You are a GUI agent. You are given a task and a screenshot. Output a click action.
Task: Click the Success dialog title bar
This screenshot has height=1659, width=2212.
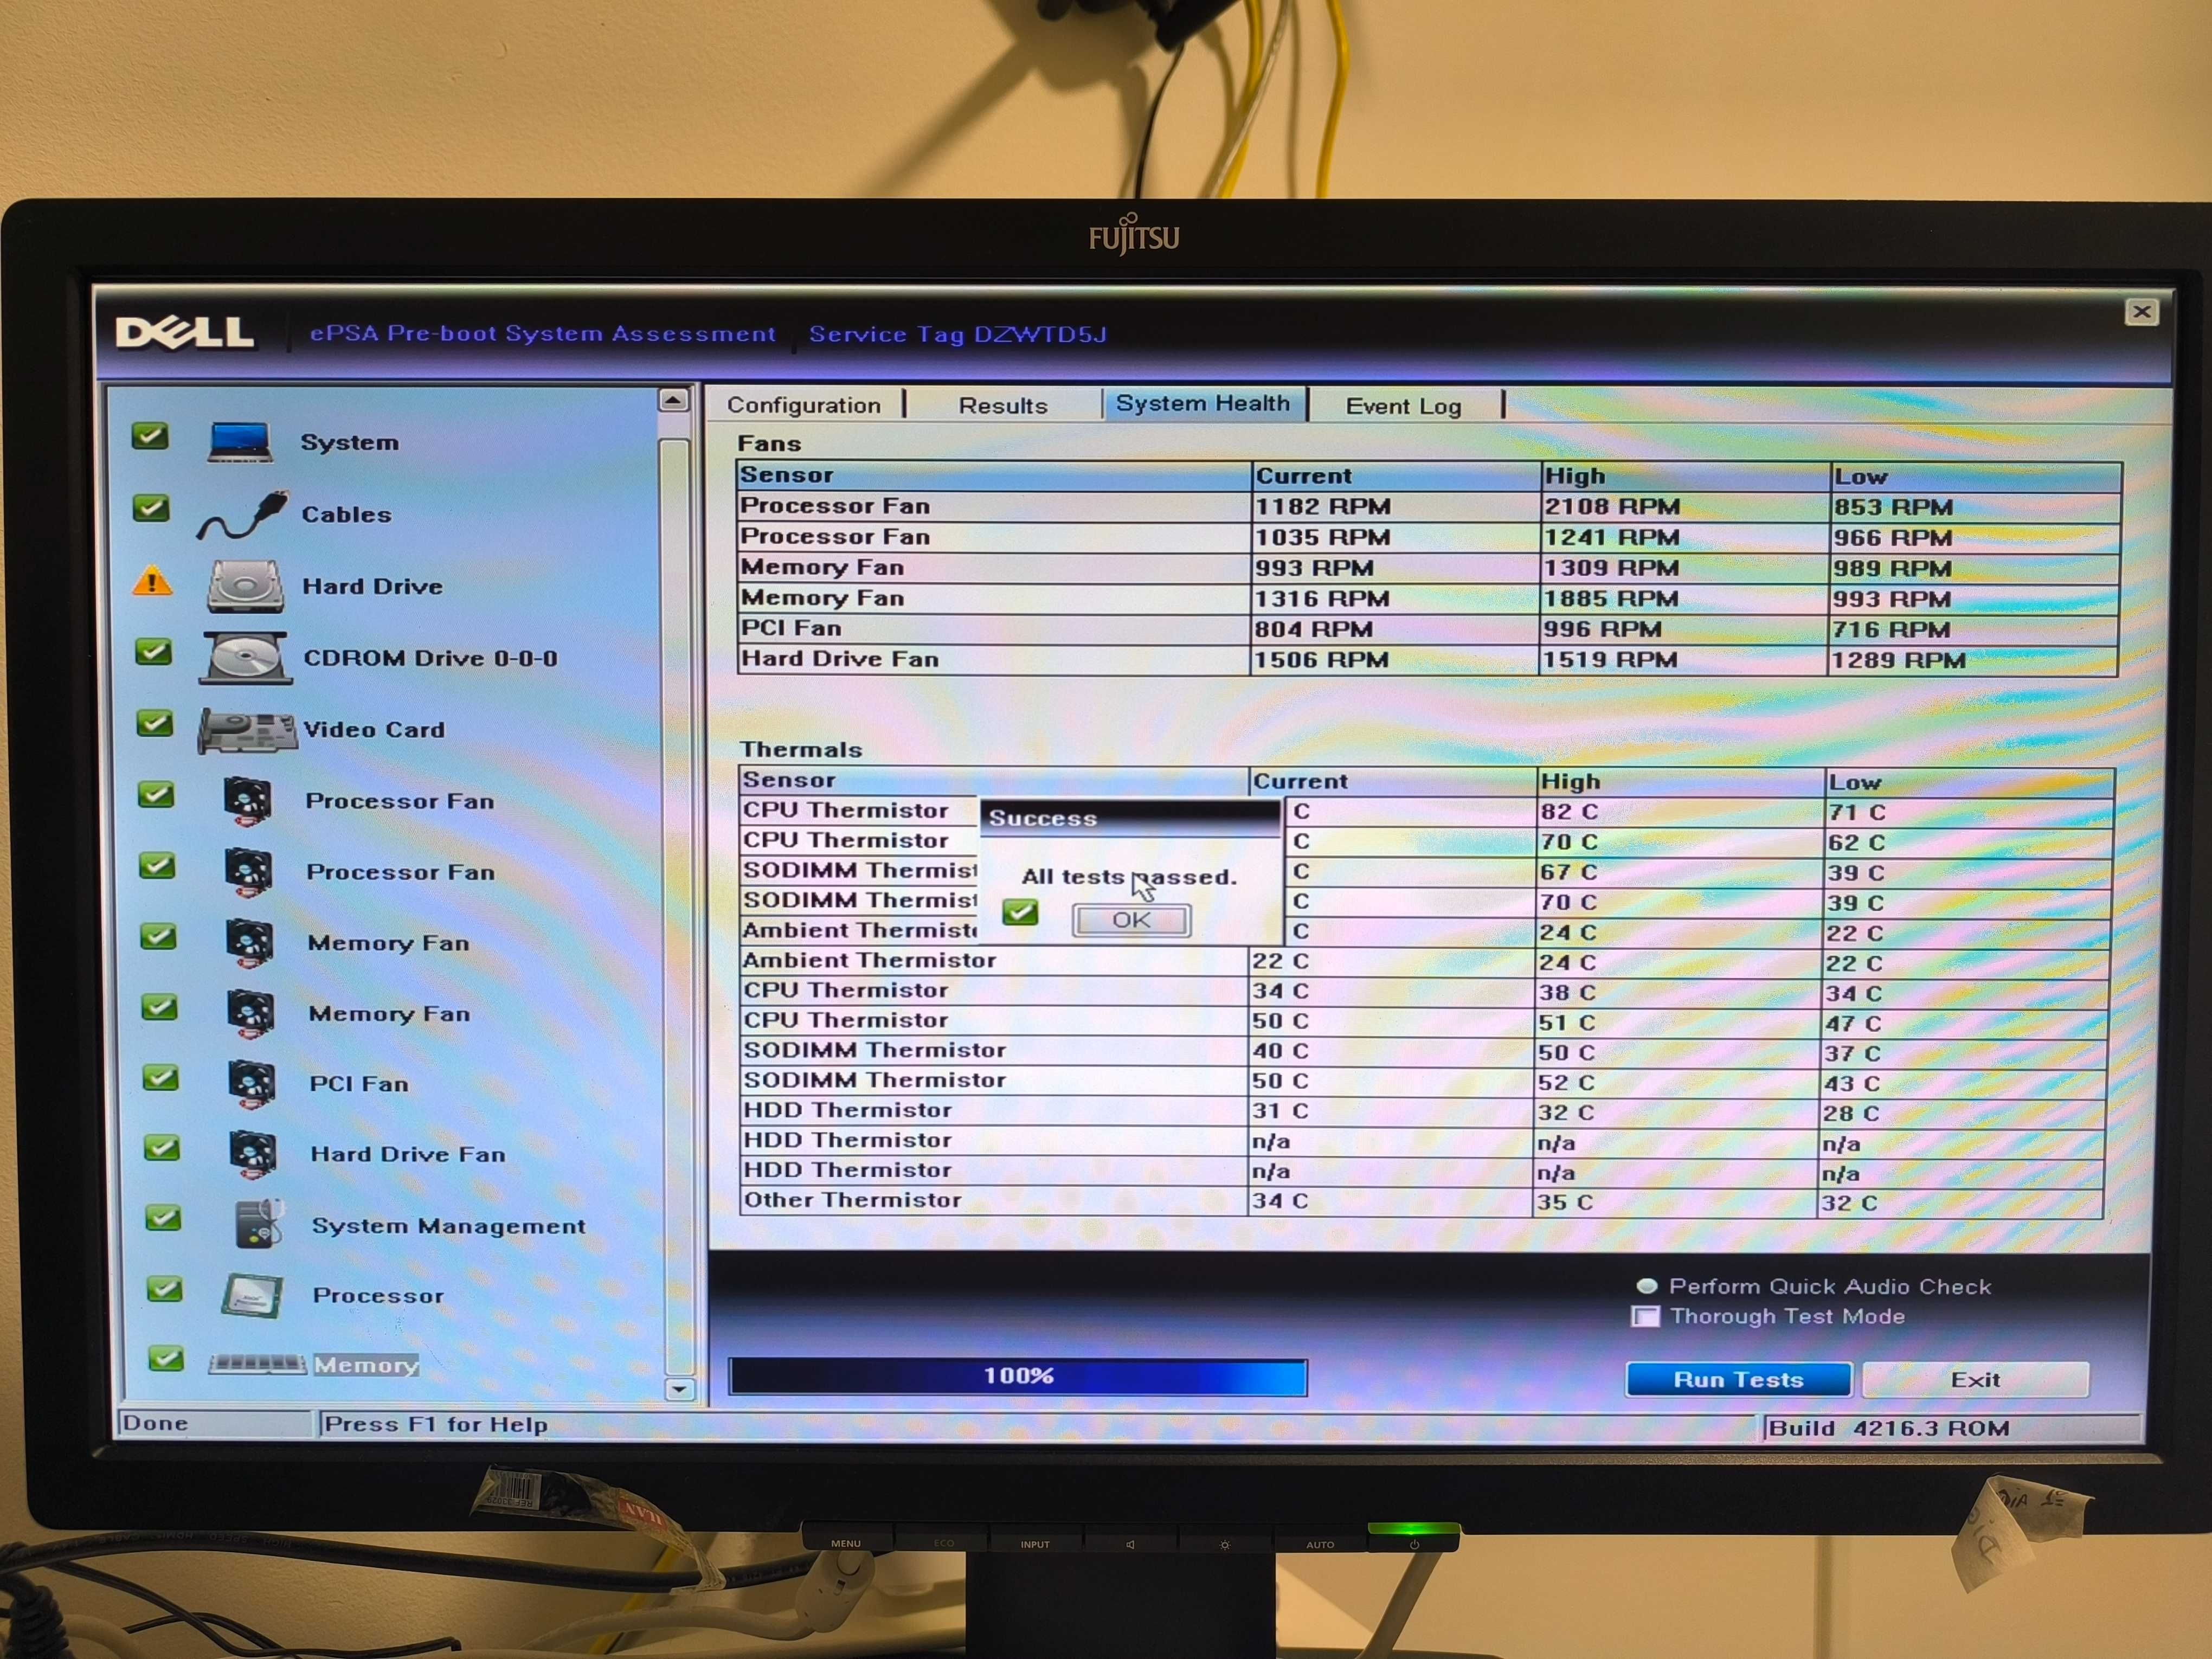[x=1130, y=818]
